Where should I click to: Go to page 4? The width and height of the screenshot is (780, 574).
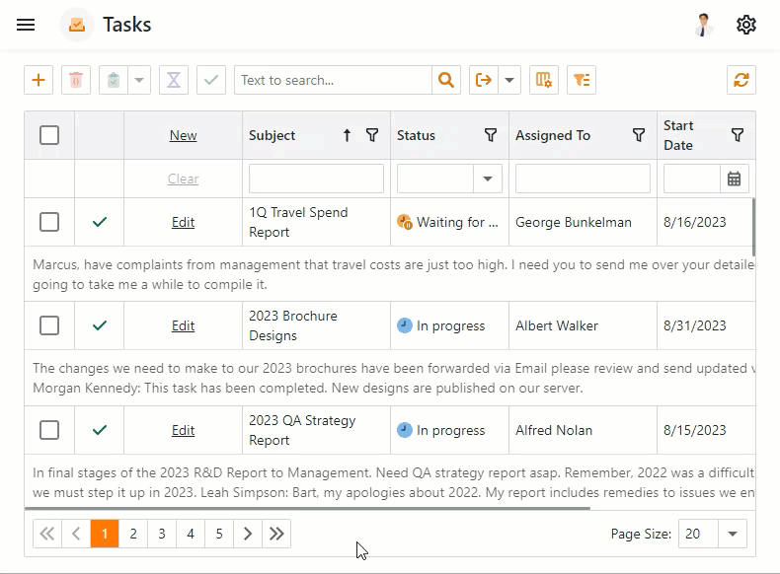pos(191,534)
